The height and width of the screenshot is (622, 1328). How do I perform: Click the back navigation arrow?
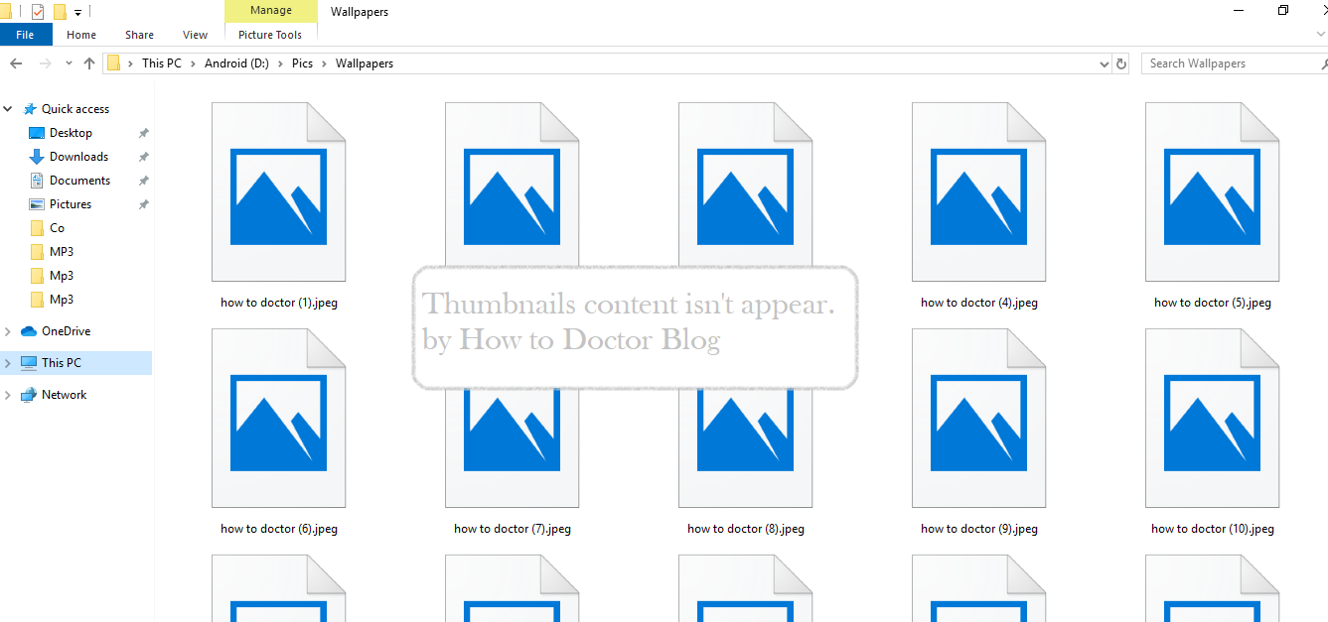(x=16, y=62)
